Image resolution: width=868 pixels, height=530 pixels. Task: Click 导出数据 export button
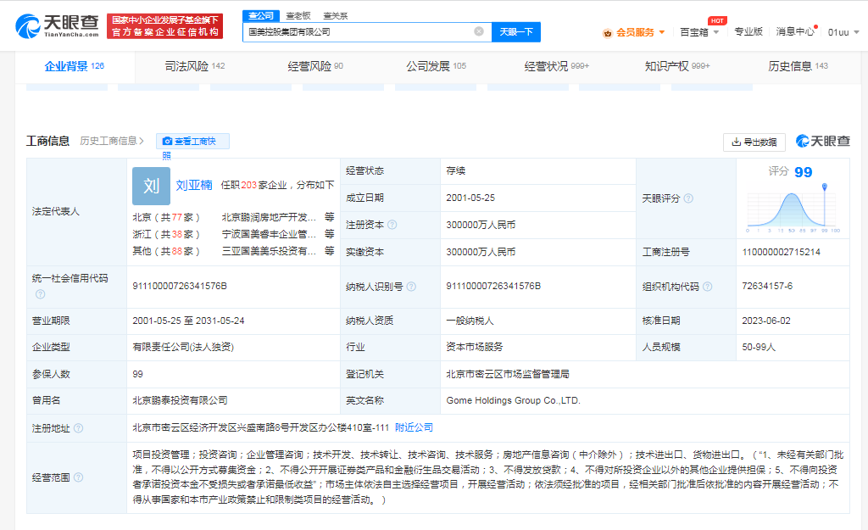(754, 142)
